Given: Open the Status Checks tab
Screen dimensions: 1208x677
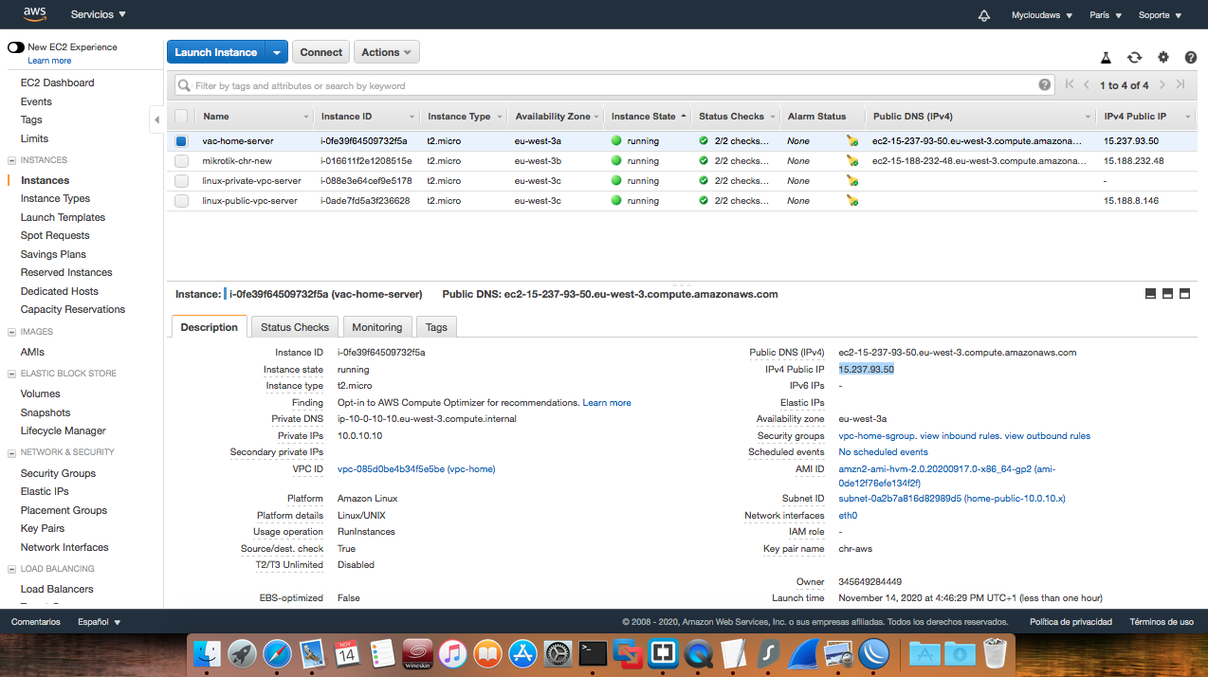Looking at the screenshot, I should (294, 326).
